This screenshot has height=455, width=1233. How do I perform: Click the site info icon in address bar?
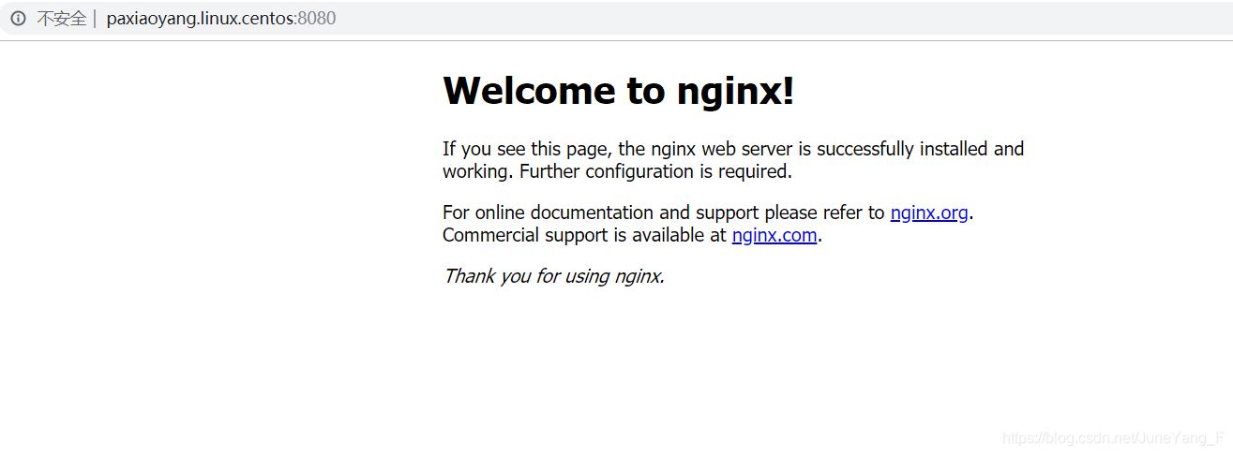(18, 19)
